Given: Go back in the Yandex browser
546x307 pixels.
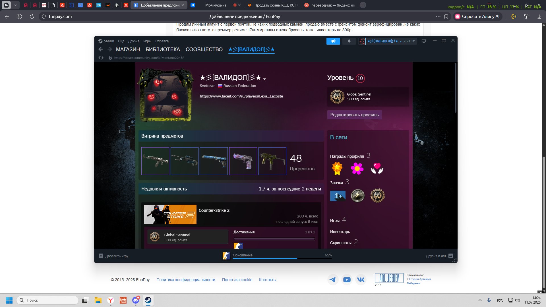Looking at the screenshot, I should (x=7, y=16).
